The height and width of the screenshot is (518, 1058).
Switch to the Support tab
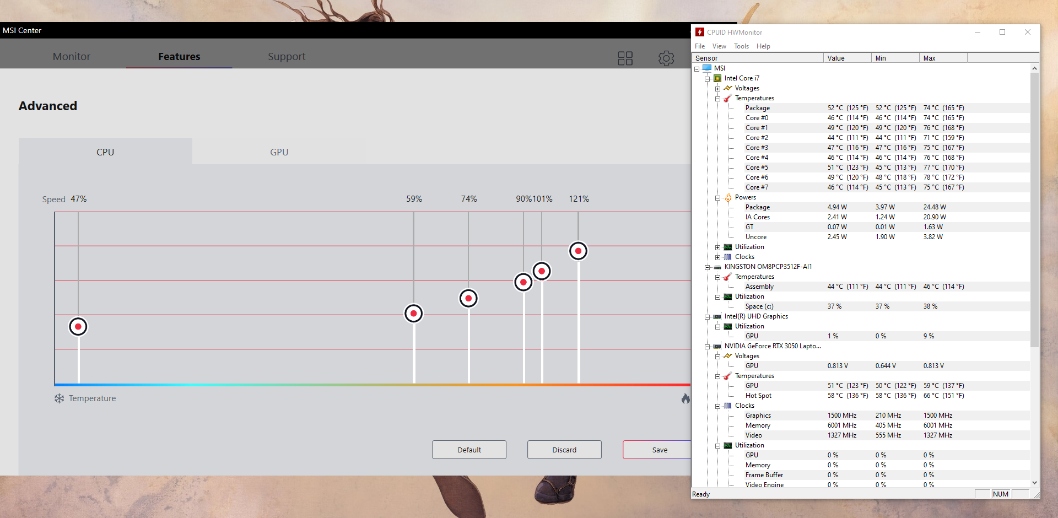tap(287, 56)
